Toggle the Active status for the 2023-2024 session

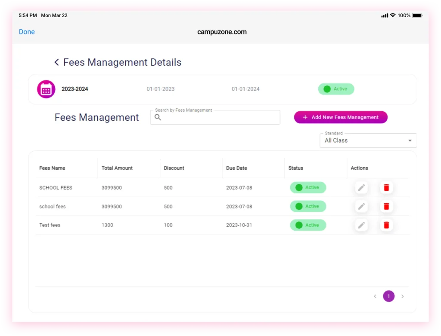pyautogui.click(x=336, y=89)
